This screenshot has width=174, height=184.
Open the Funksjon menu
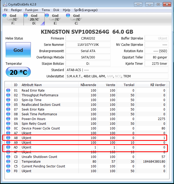click(32, 10)
